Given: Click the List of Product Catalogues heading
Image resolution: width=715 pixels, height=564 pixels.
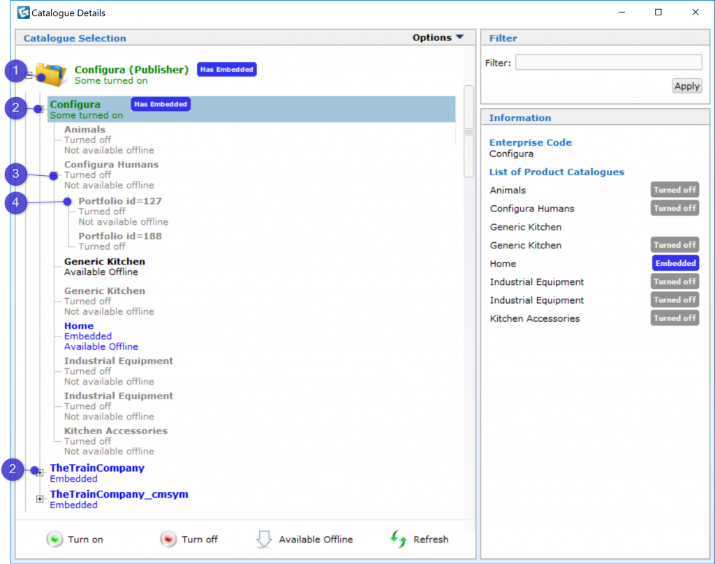Looking at the screenshot, I should point(556,172).
